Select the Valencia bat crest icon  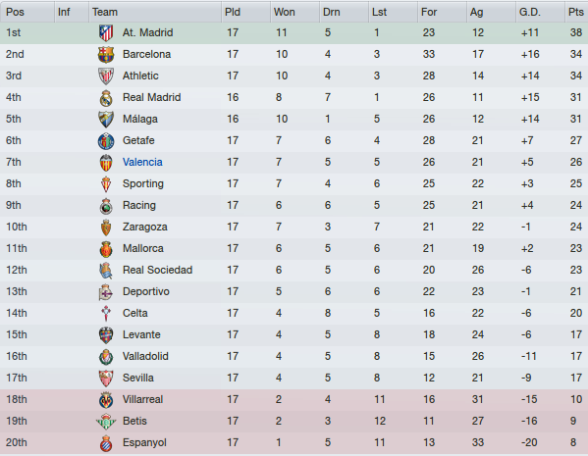(x=106, y=163)
